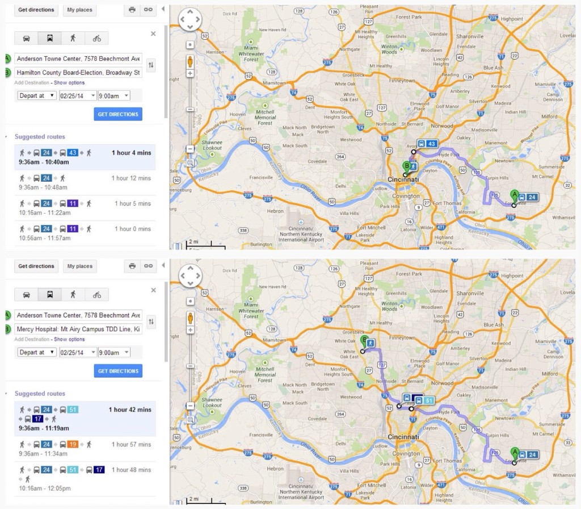The height and width of the screenshot is (509, 581).
Task: Click Anderson Towne Center field in top panel
Action: [x=78, y=59]
